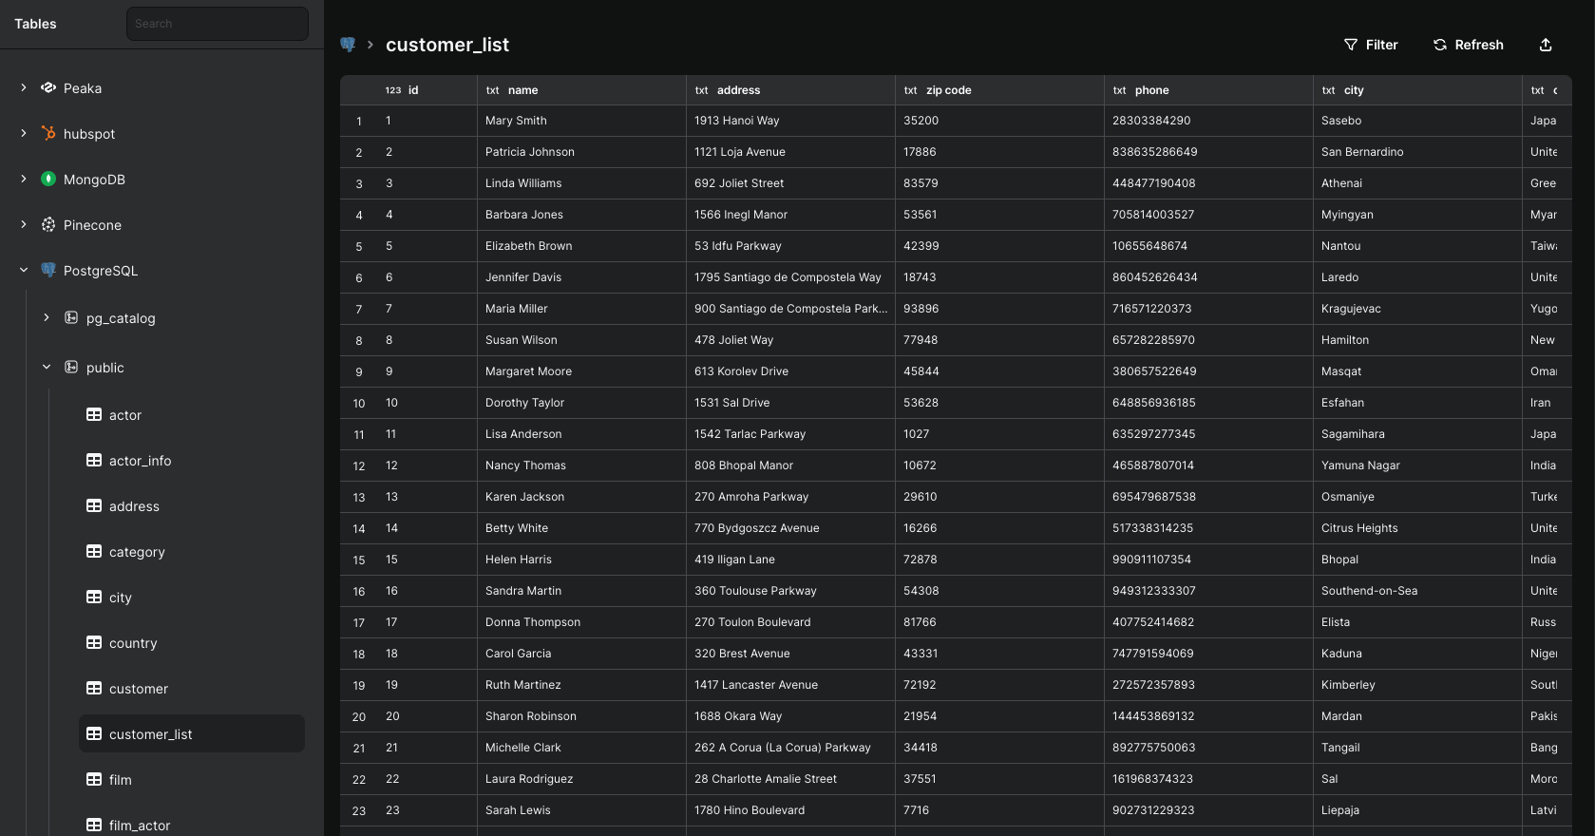Click the hubspot connector icon
Screen dimensions: 1595x836
pos(48,134)
